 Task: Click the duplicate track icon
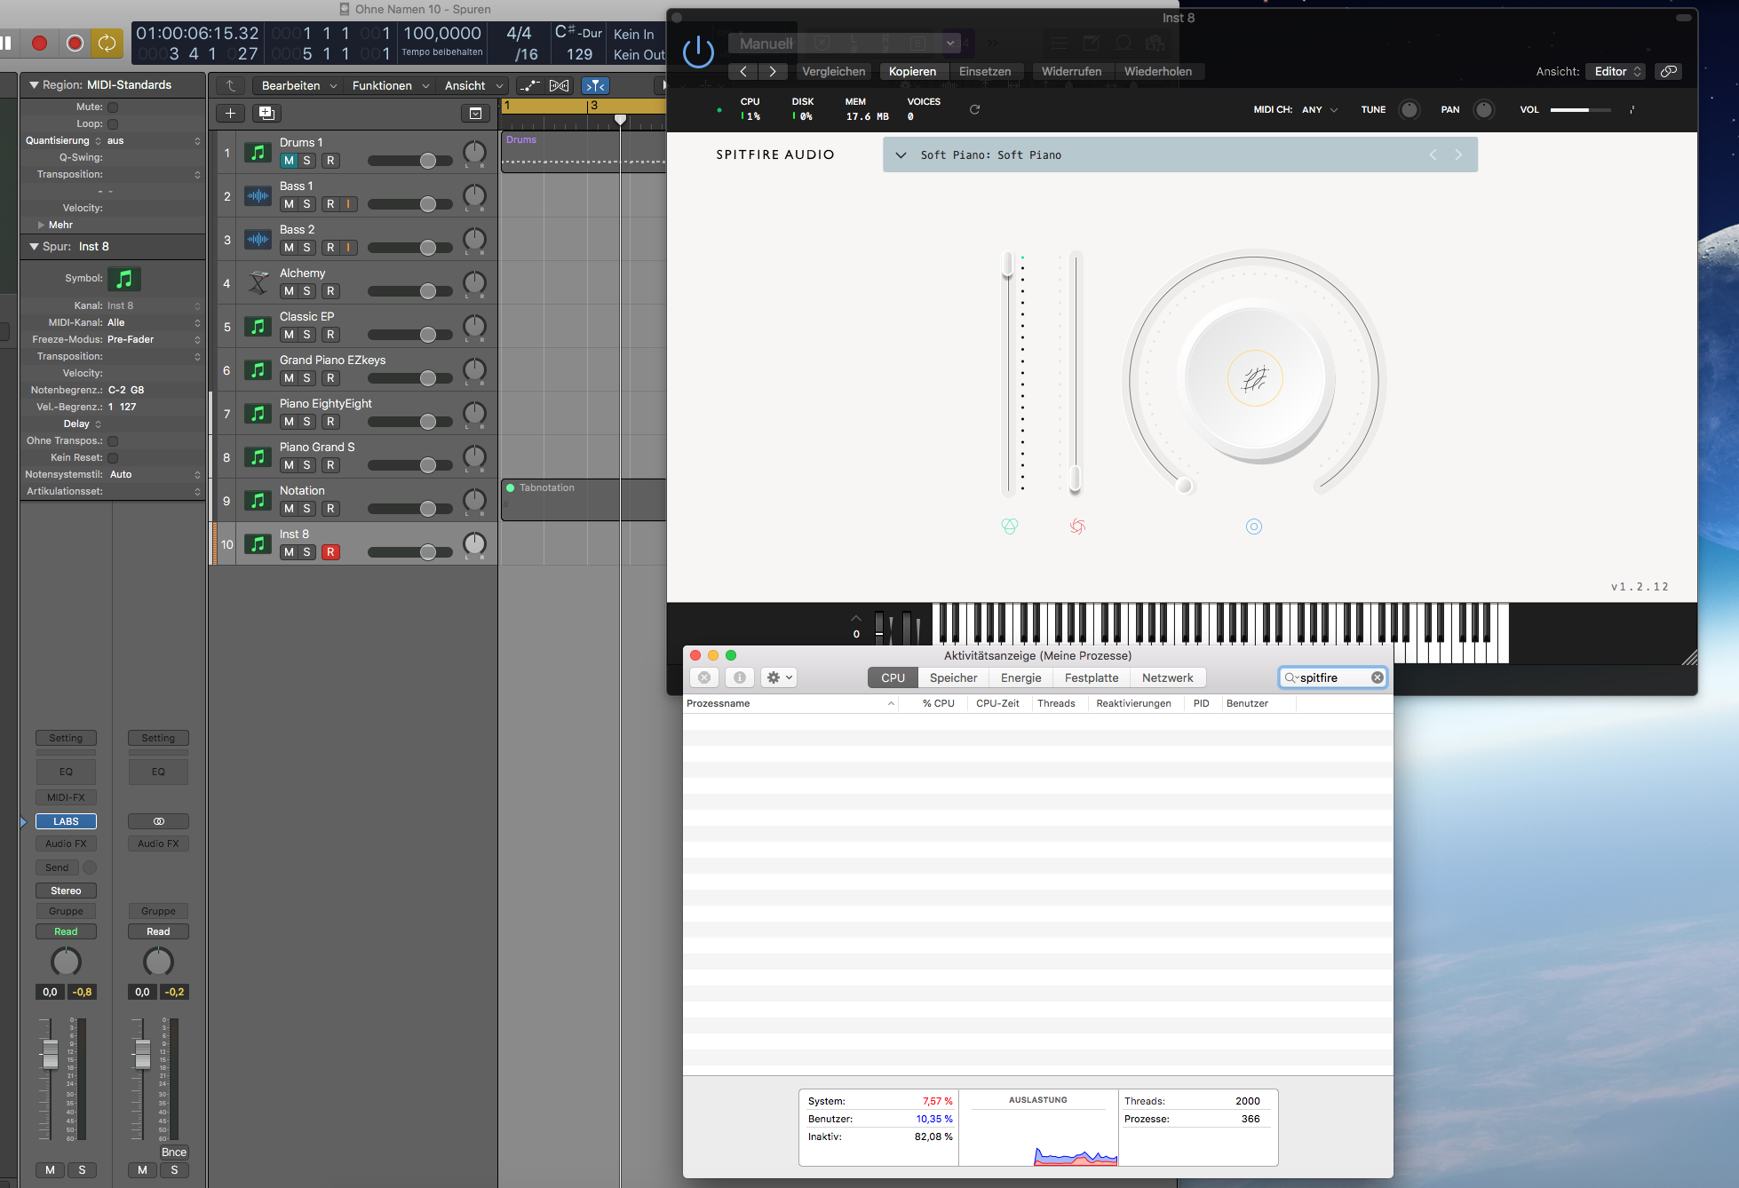266,113
